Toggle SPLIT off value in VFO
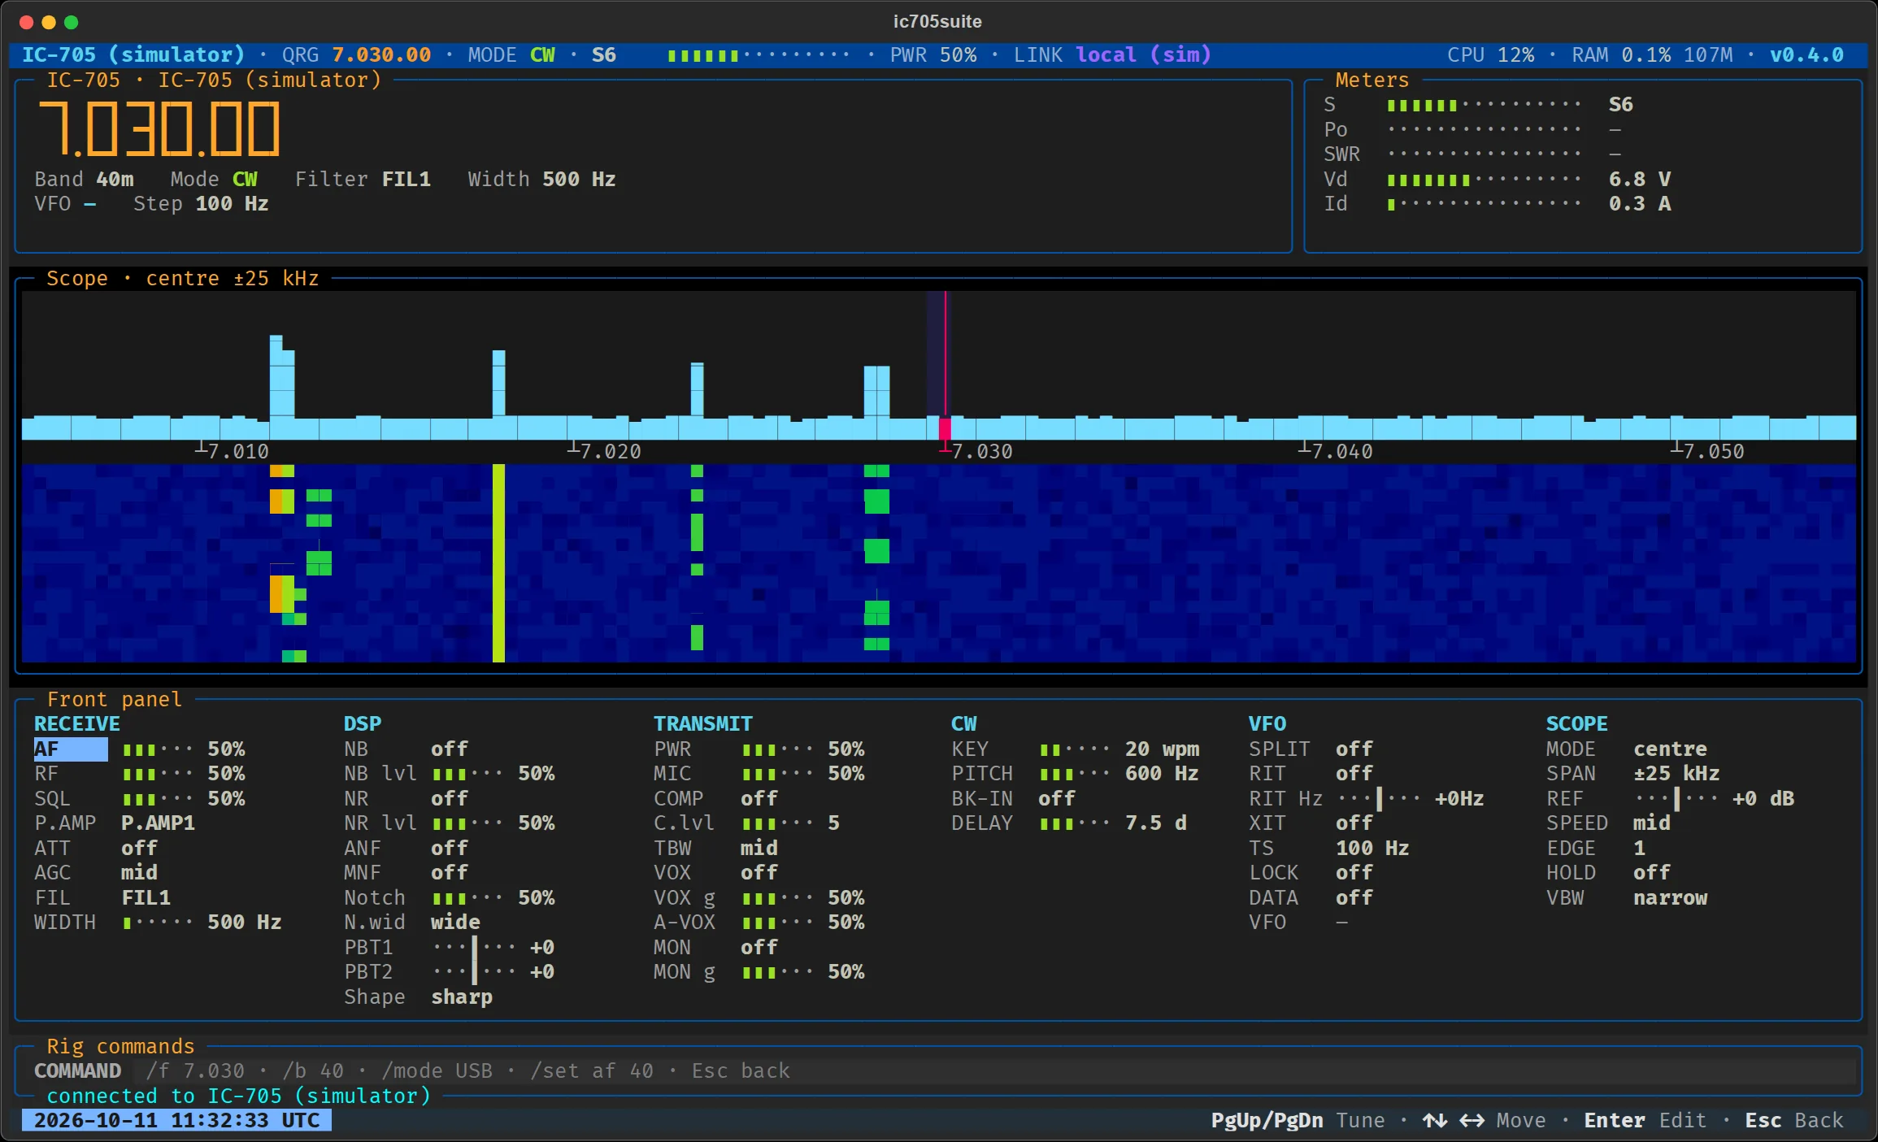The width and height of the screenshot is (1878, 1142). 1354,749
